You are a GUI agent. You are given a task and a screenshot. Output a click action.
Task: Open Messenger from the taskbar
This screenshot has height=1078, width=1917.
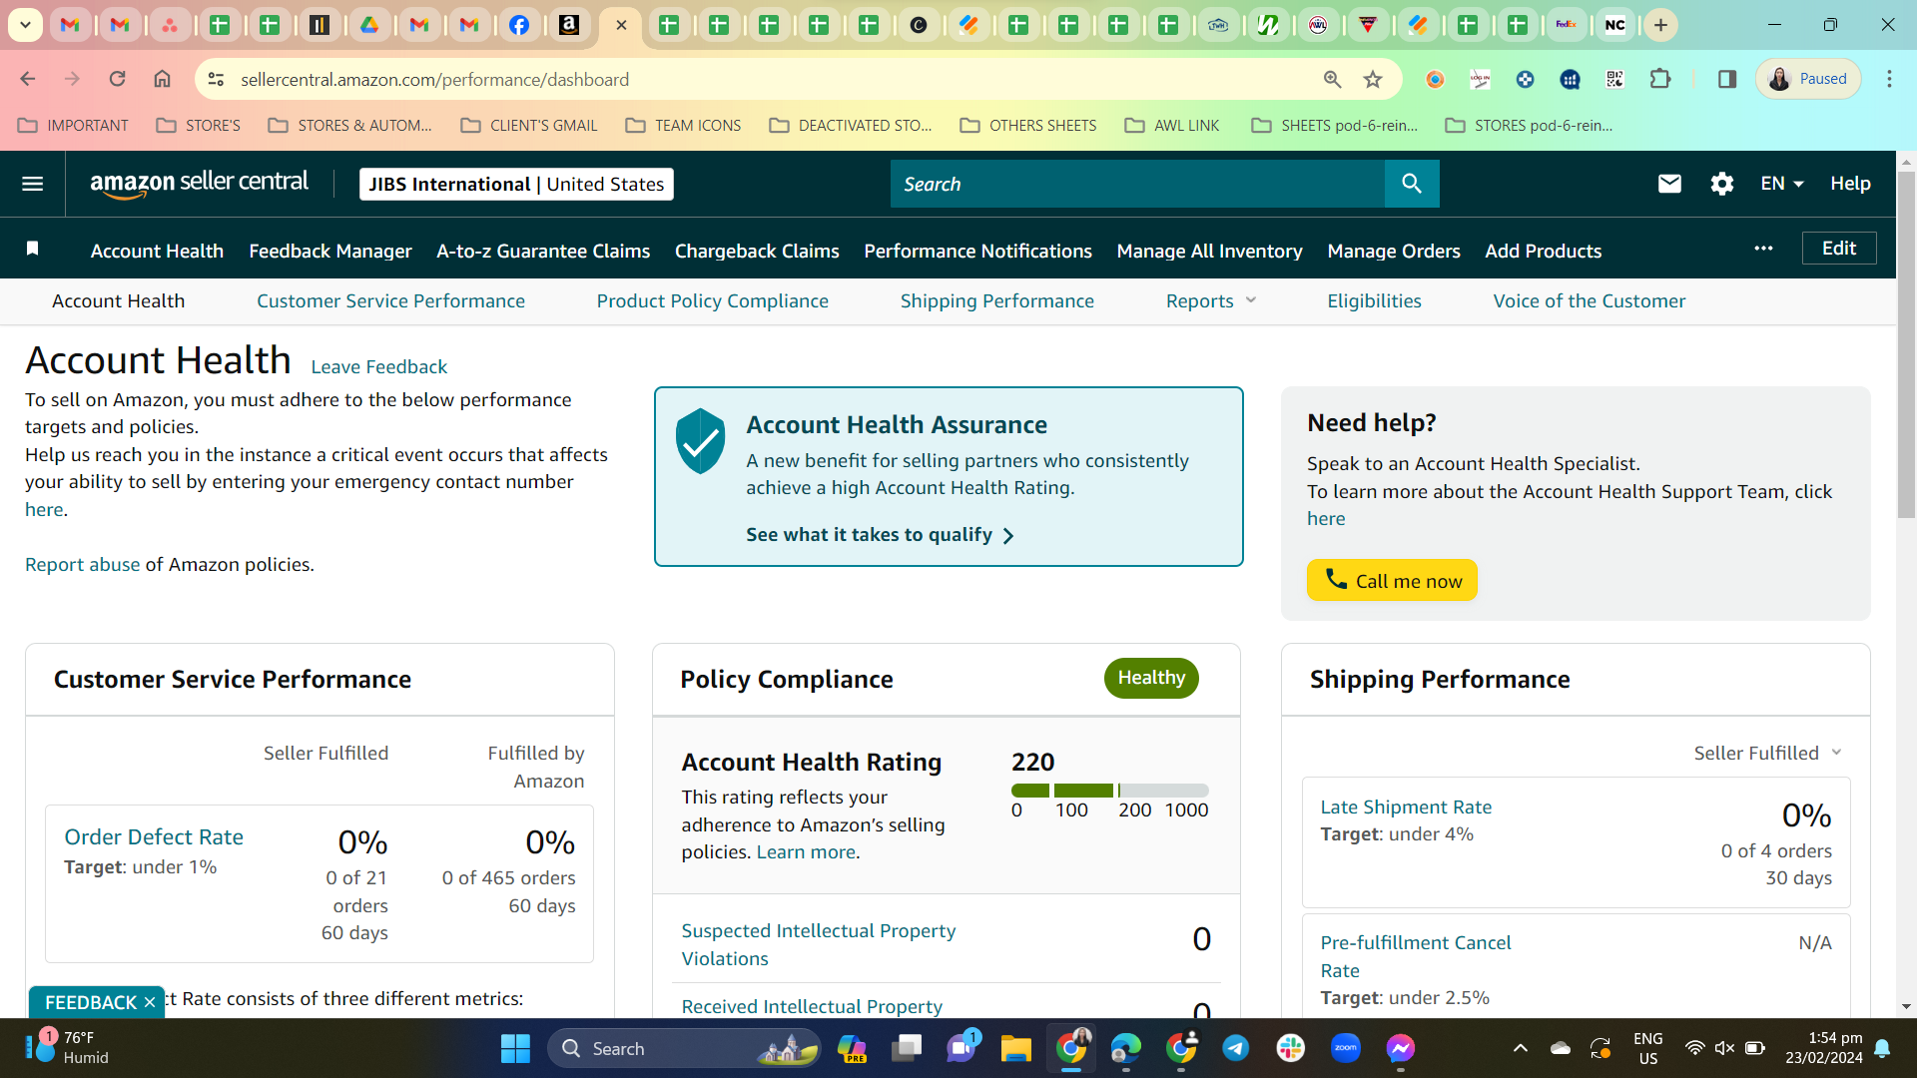coord(1400,1048)
